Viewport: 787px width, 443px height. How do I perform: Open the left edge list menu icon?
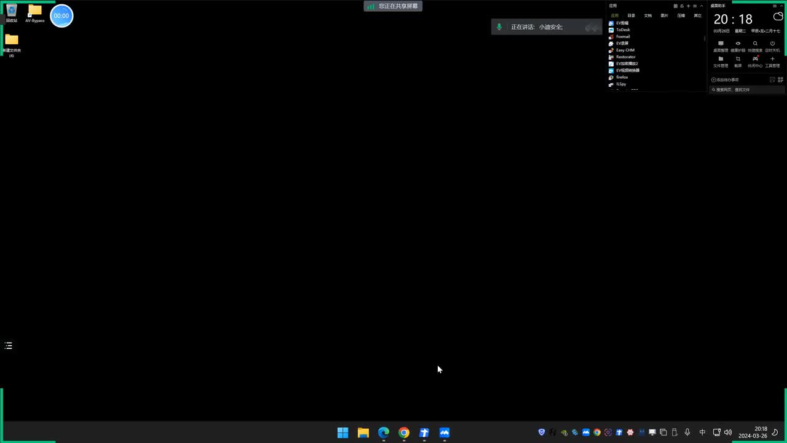(9, 346)
